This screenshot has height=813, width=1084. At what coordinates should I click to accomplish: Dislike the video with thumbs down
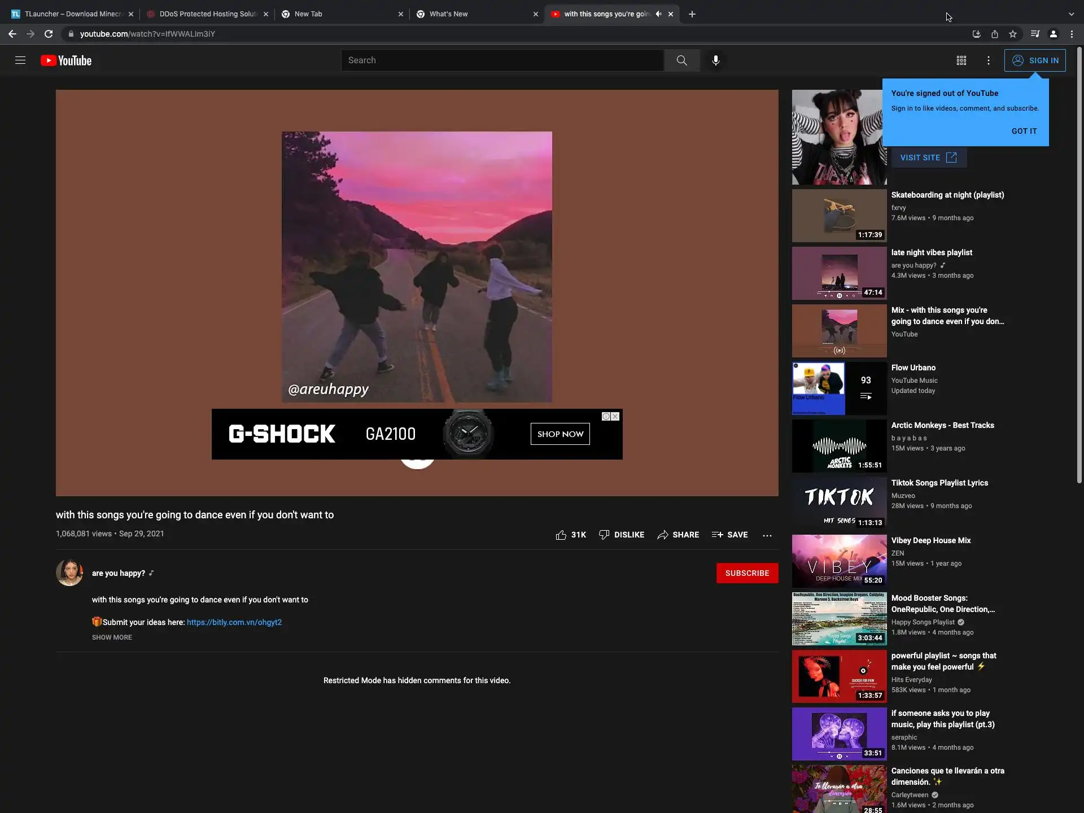tap(621, 535)
